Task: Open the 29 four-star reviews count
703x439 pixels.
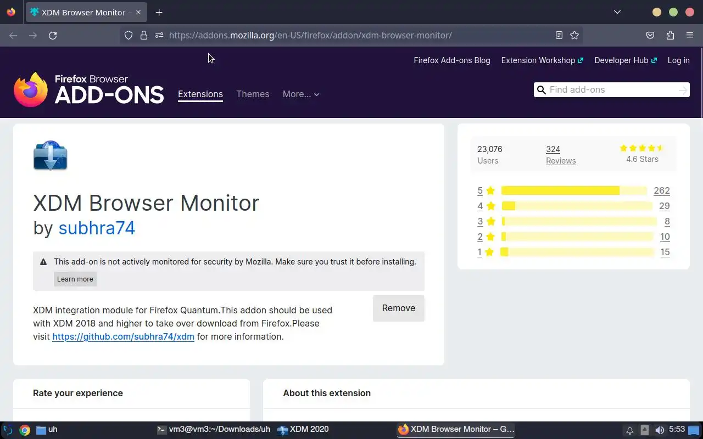Action: 665,206
